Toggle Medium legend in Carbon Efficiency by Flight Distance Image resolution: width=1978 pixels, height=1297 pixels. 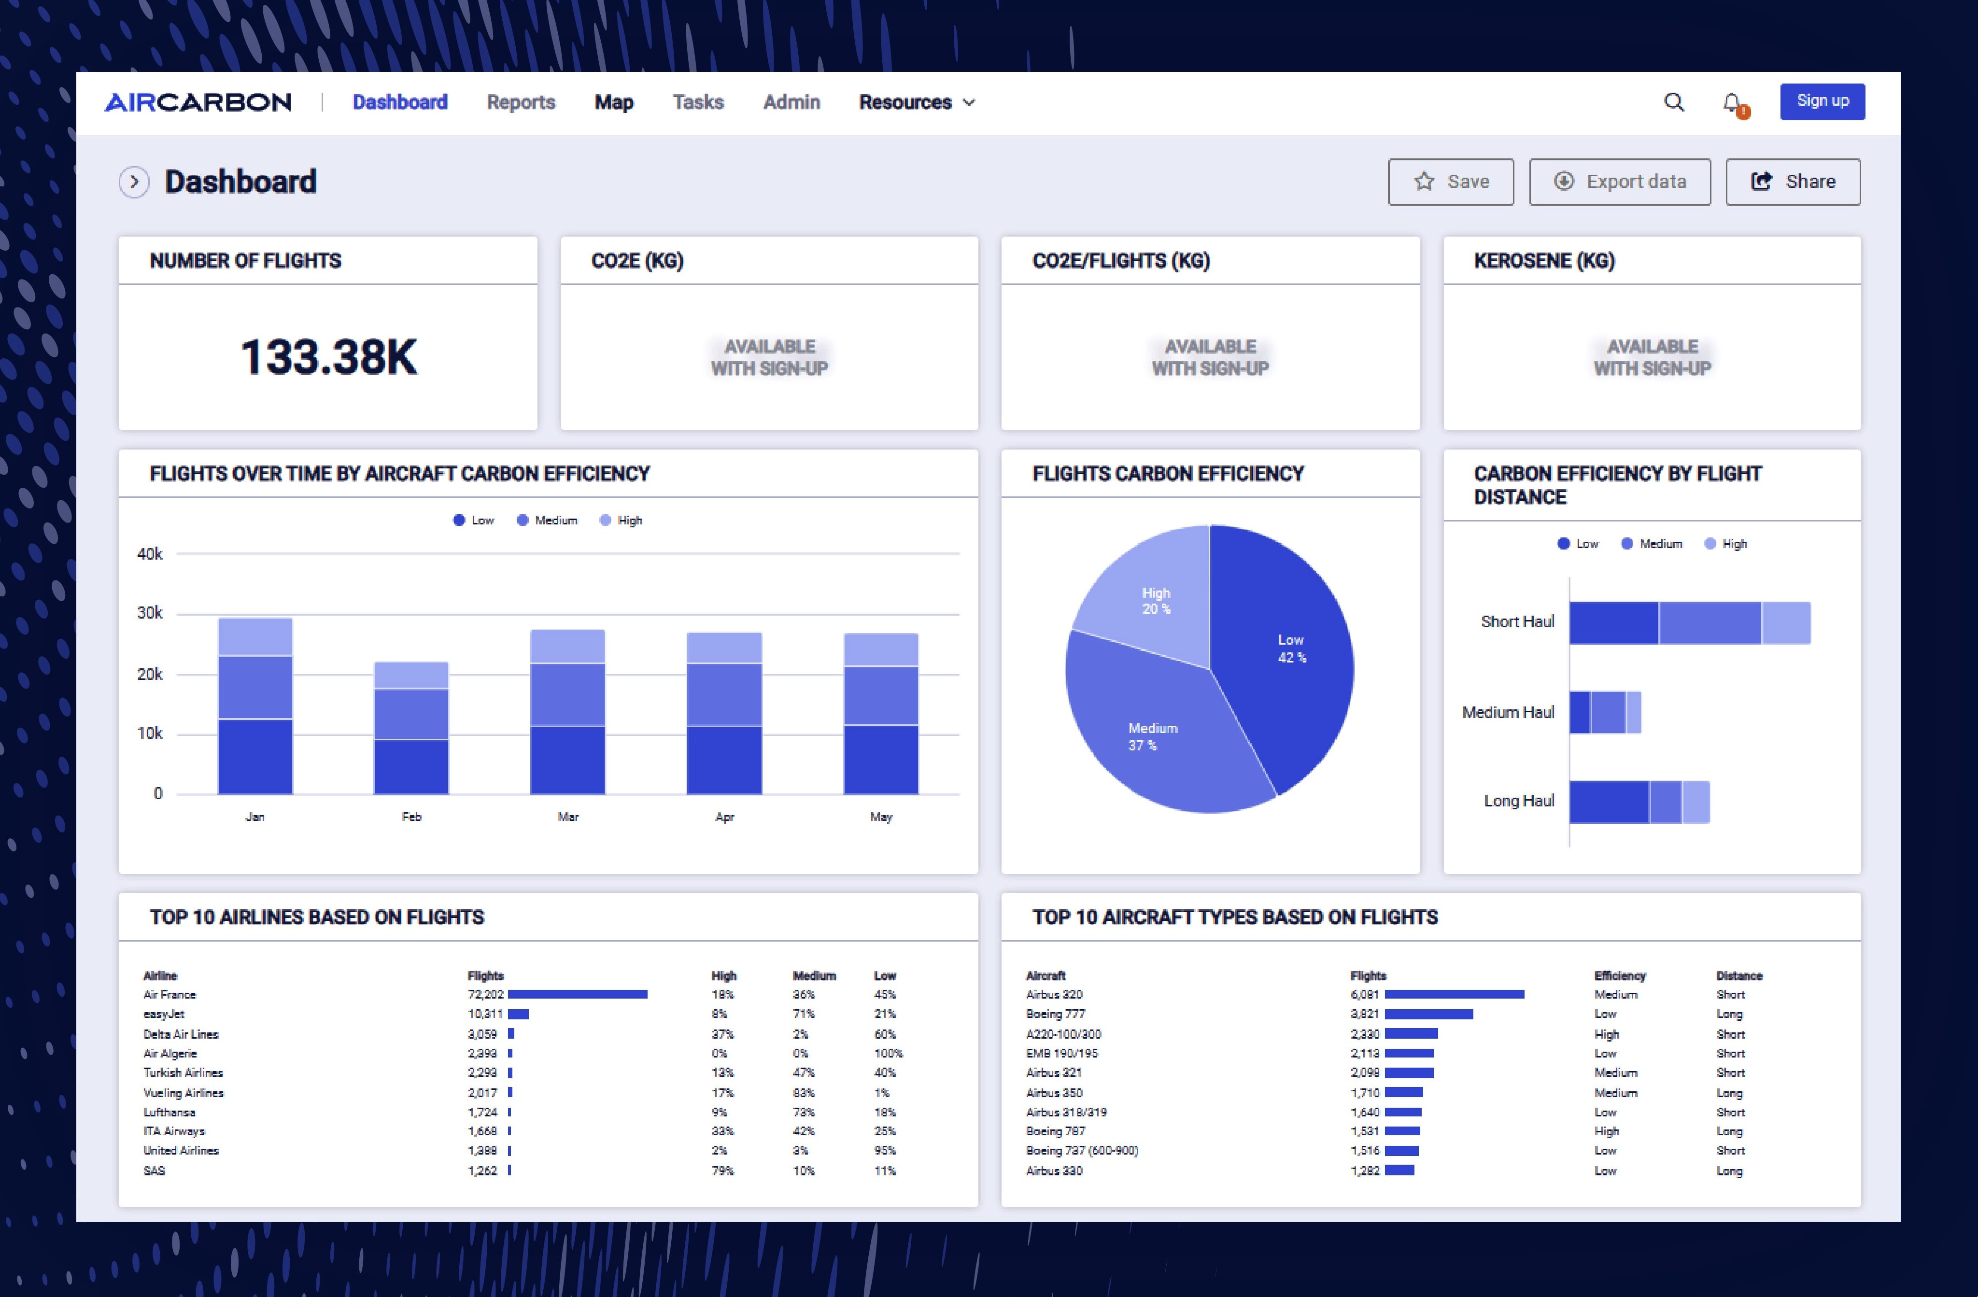click(x=1652, y=543)
